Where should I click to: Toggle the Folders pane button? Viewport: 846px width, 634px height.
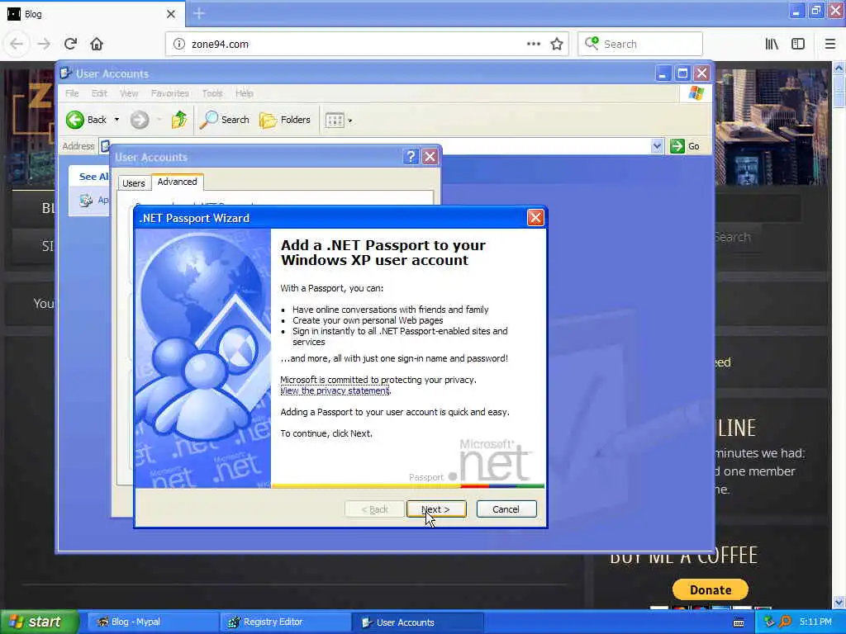(x=285, y=120)
